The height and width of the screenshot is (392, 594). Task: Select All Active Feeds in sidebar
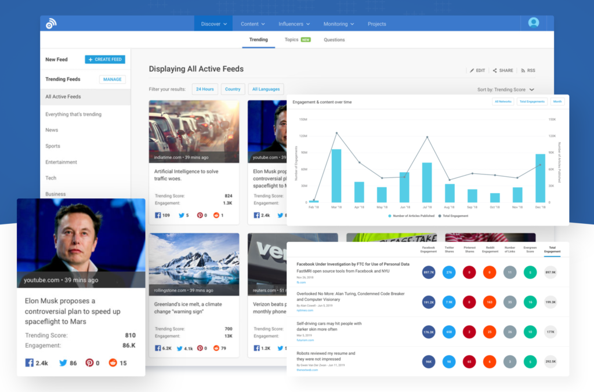point(86,97)
